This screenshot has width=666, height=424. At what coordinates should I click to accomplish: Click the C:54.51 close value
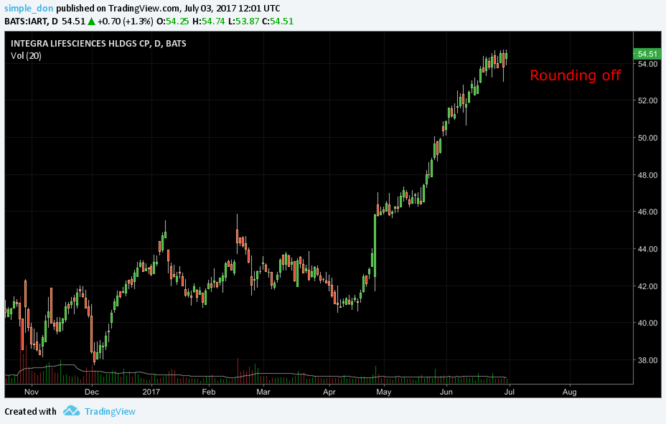[x=278, y=22]
